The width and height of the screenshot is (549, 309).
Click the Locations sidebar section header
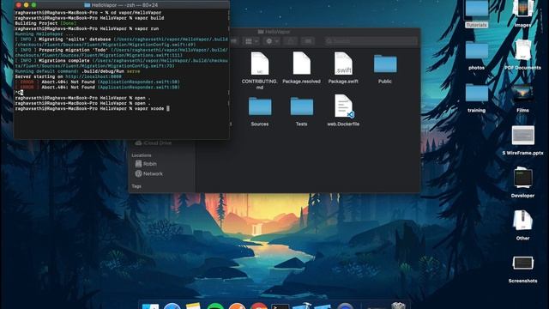click(x=142, y=155)
